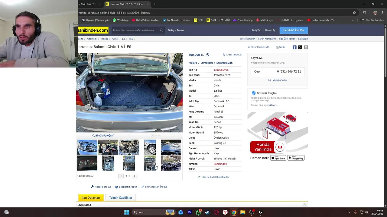The width and height of the screenshot is (387, 217).
Task: Click Giriş Yap link
Action: tap(256, 30)
